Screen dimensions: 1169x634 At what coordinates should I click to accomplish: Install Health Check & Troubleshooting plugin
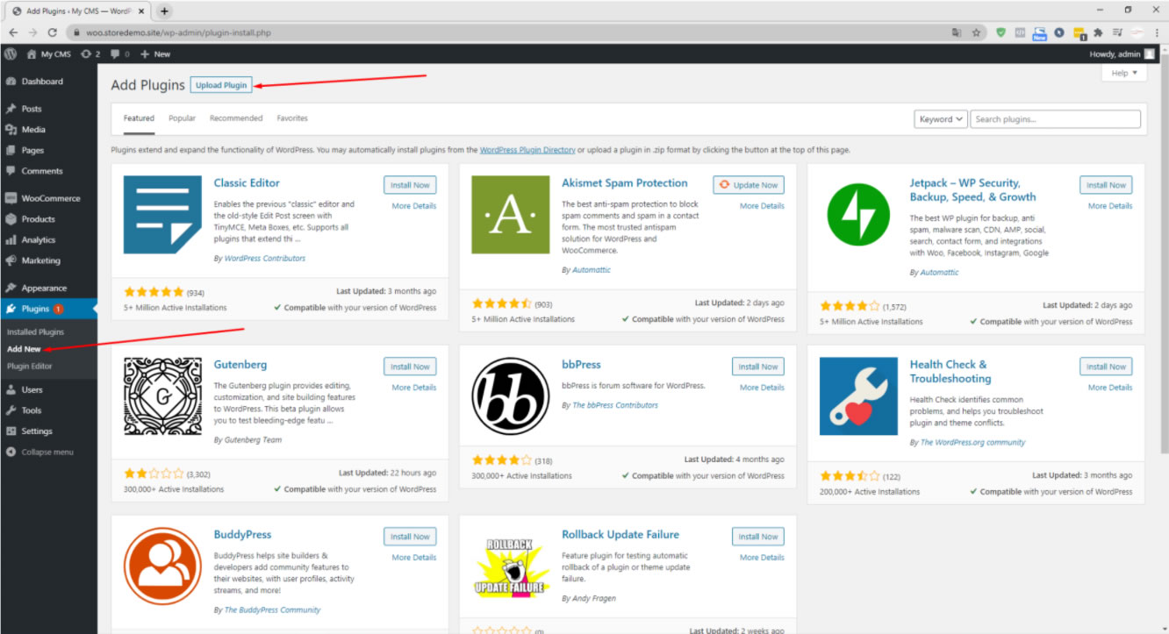tap(1106, 367)
